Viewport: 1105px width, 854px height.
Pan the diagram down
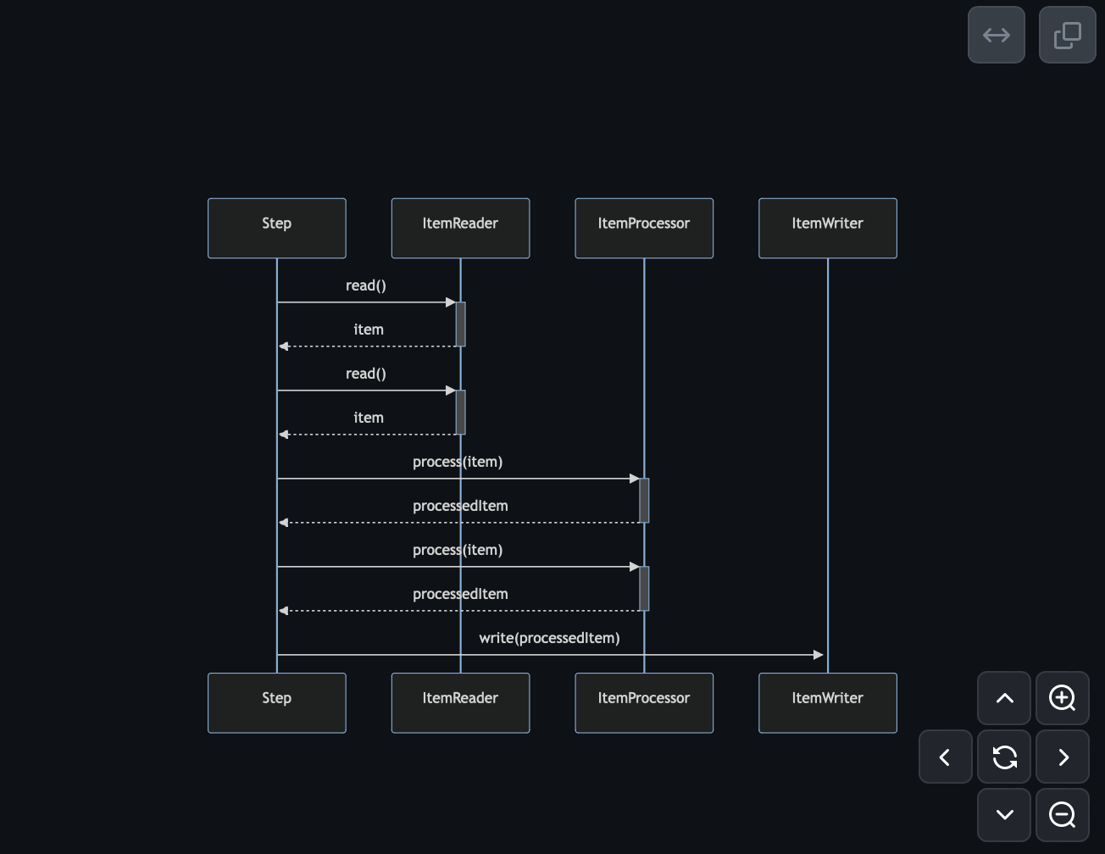coord(1004,815)
